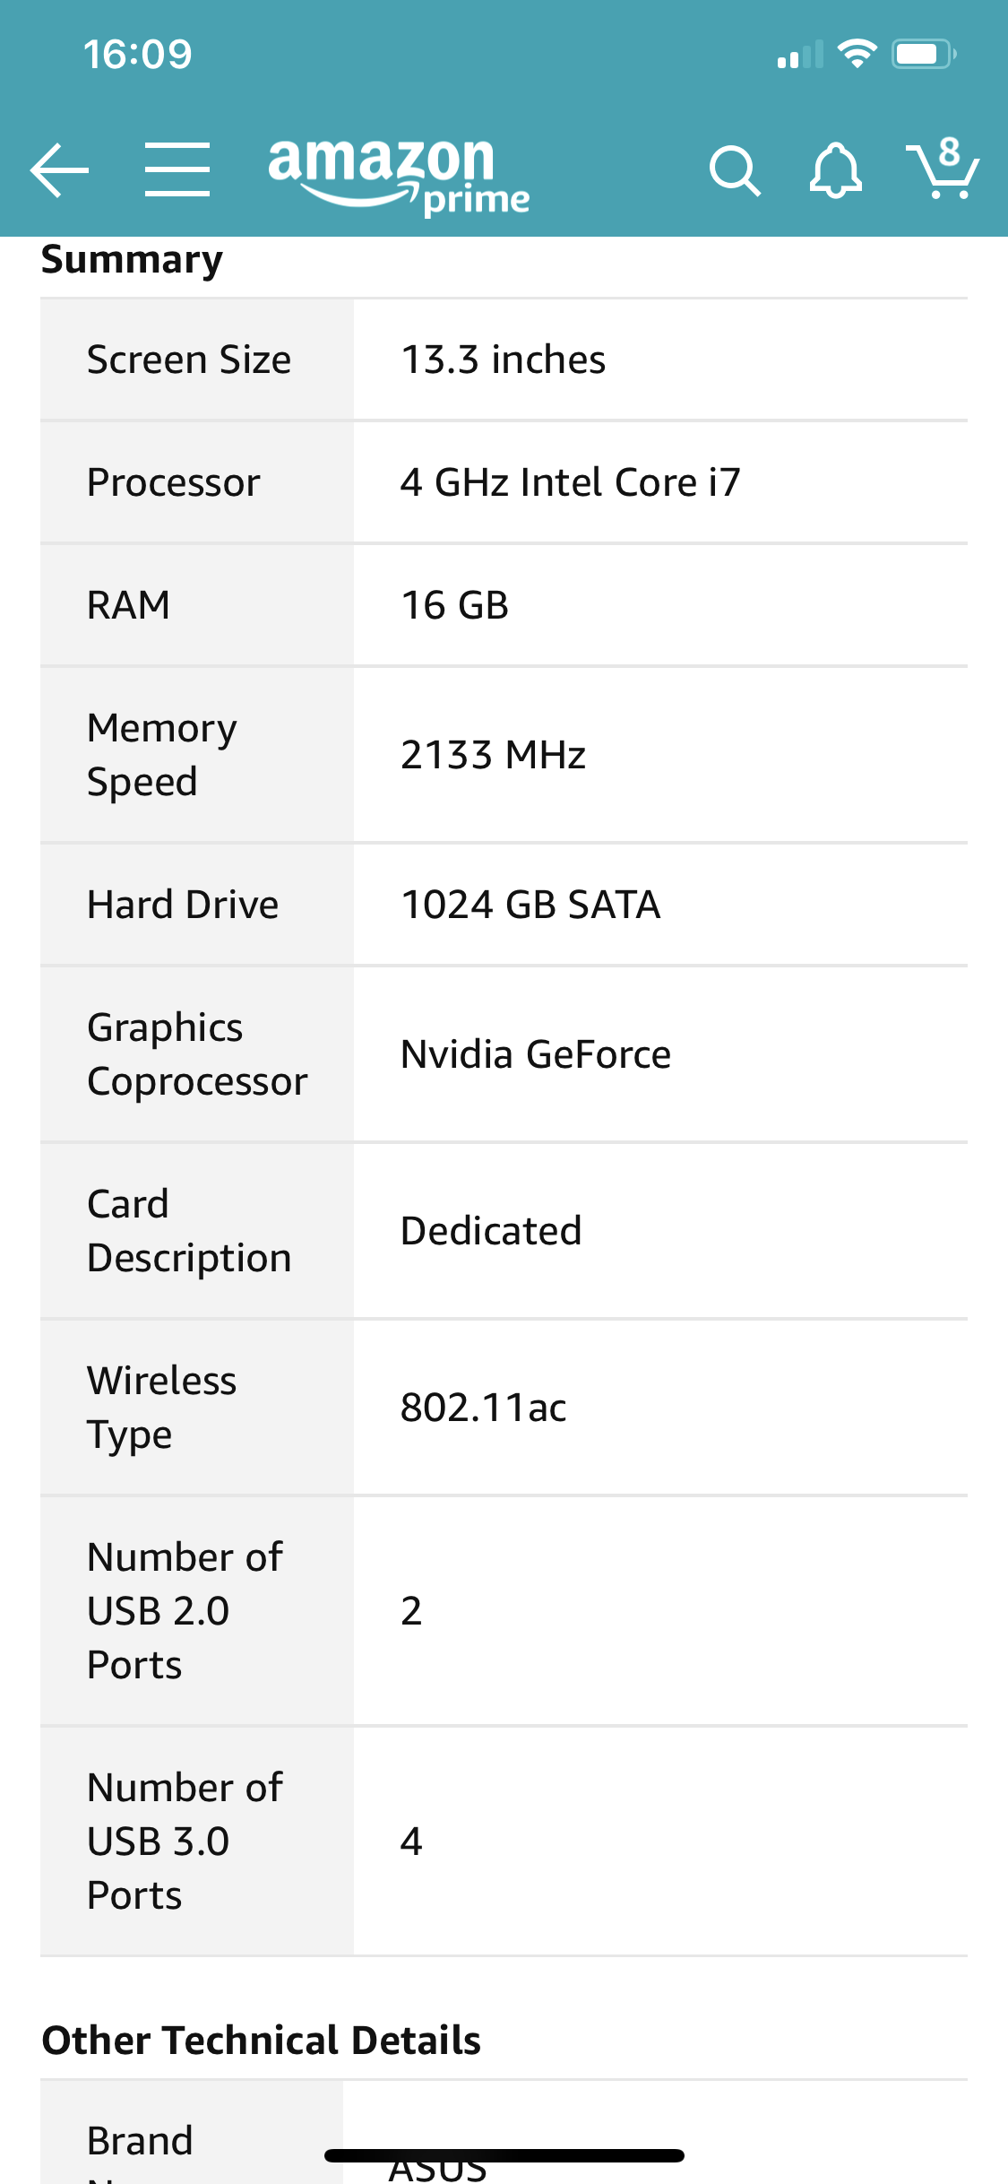Tap the Other Technical Details heading
The image size is (1008, 2184).
(x=262, y=2040)
